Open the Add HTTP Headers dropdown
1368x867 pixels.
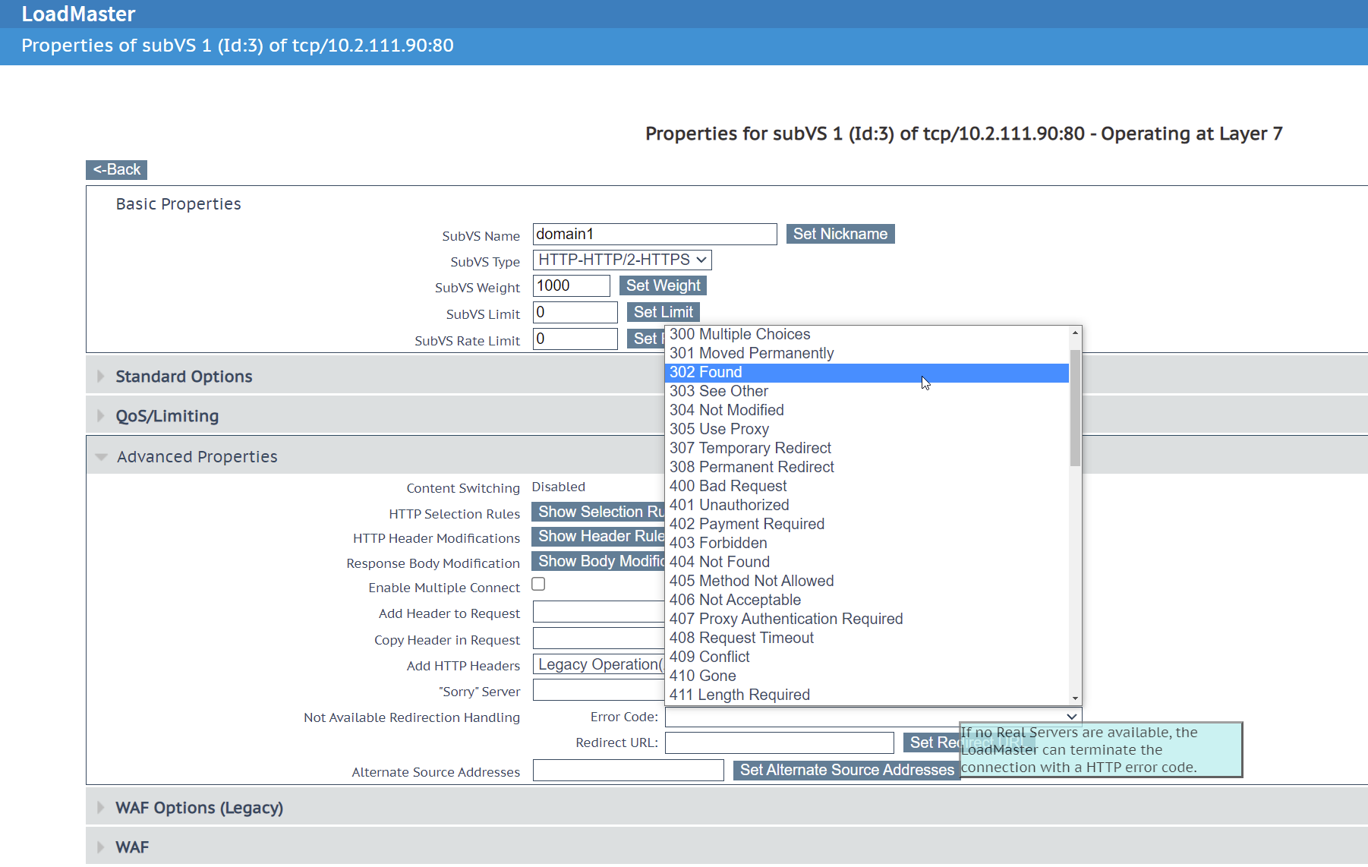pos(599,664)
